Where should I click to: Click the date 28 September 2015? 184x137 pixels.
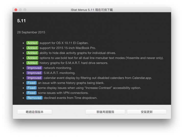click(x=31, y=32)
